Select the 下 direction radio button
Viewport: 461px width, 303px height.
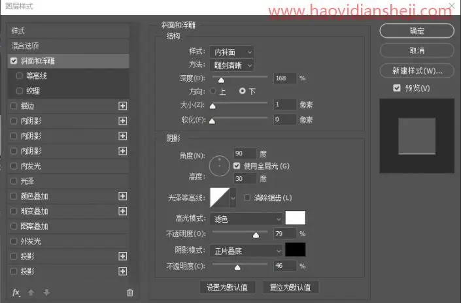pos(242,91)
